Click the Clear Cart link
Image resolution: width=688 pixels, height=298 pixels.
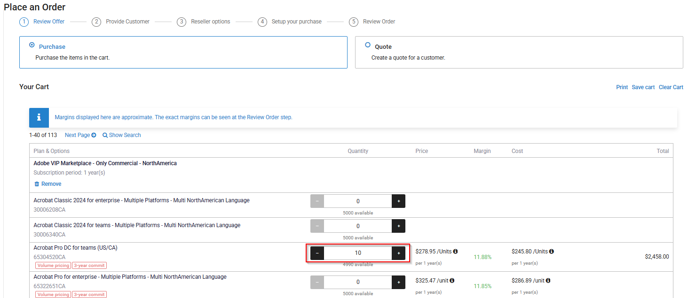coord(671,87)
